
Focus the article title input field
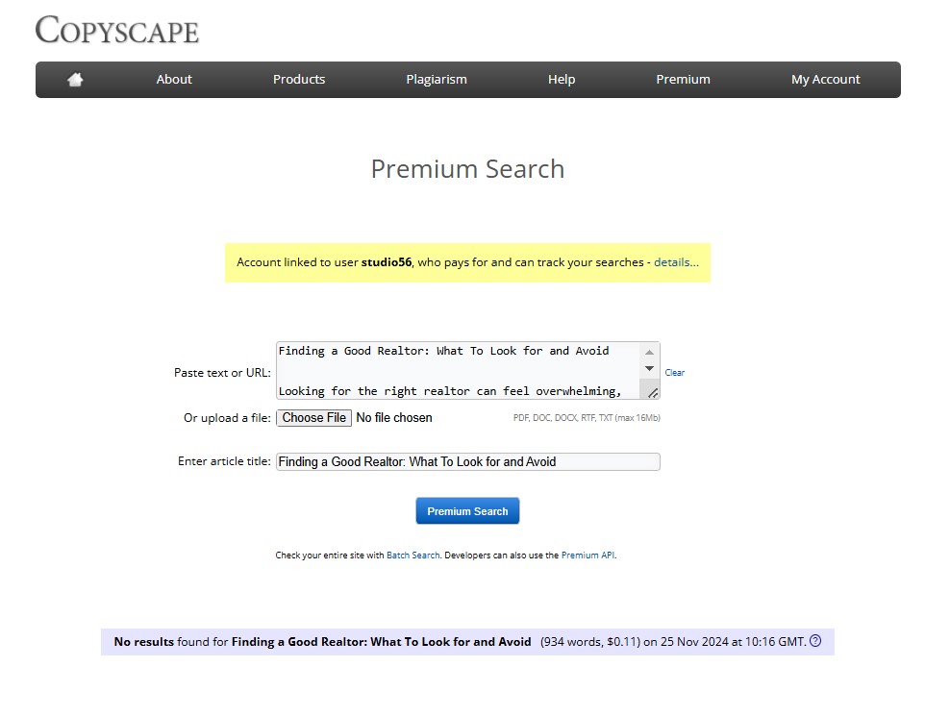pyautogui.click(x=468, y=462)
